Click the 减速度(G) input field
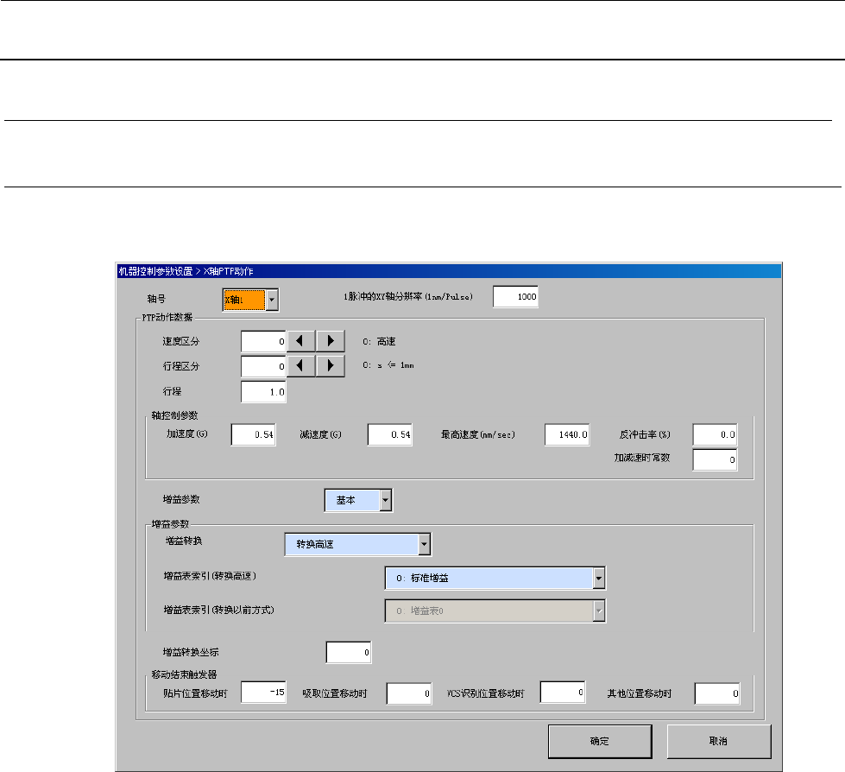This screenshot has width=845, height=772. (x=390, y=435)
